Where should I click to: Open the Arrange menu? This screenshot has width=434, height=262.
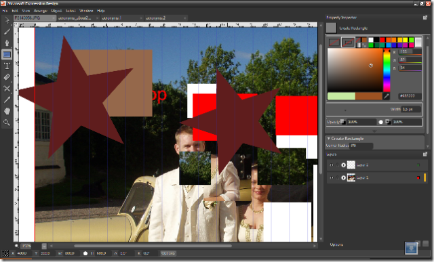(41, 11)
